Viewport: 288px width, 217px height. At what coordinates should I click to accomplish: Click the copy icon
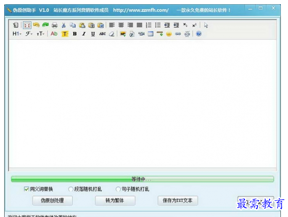click(73, 25)
